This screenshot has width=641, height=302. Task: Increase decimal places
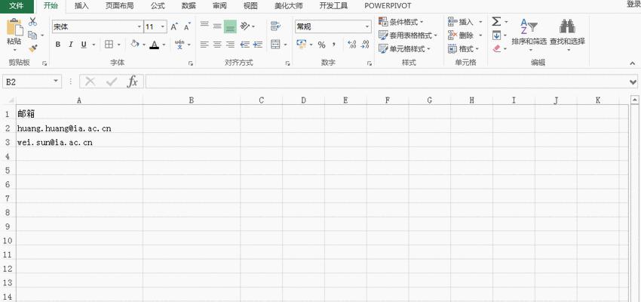click(x=352, y=45)
